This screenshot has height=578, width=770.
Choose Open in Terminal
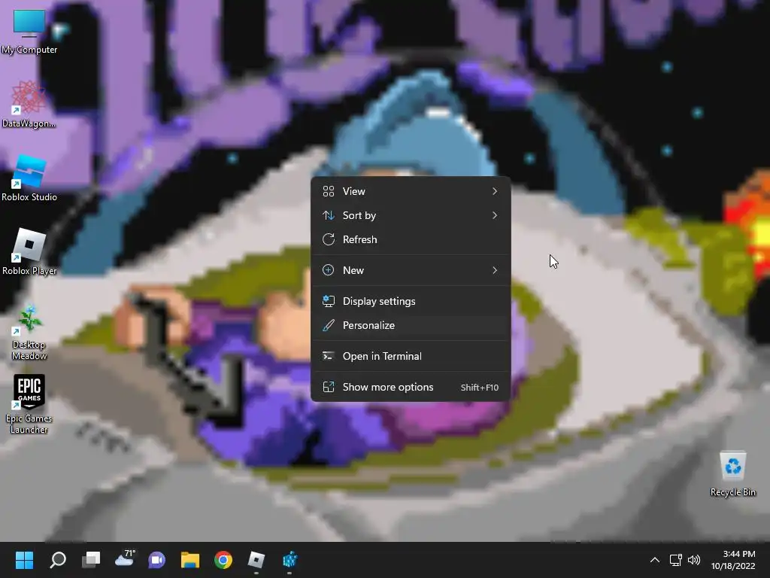coord(411,356)
